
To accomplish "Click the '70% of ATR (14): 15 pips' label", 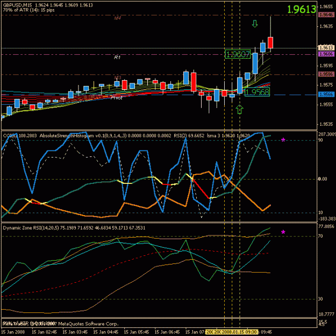I will [28, 10].
